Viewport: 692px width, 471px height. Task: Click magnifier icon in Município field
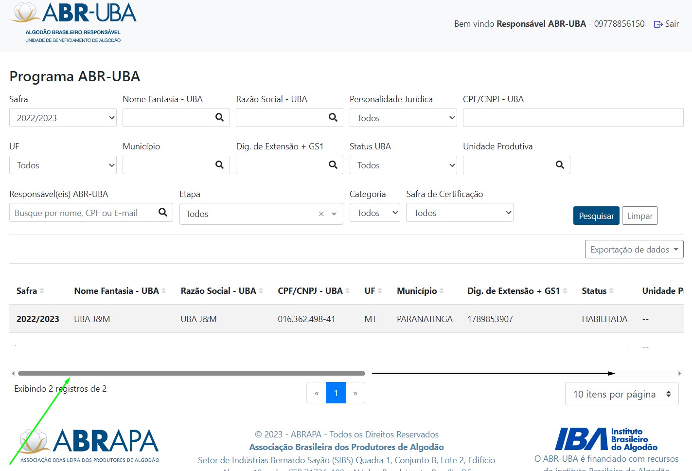click(x=219, y=165)
